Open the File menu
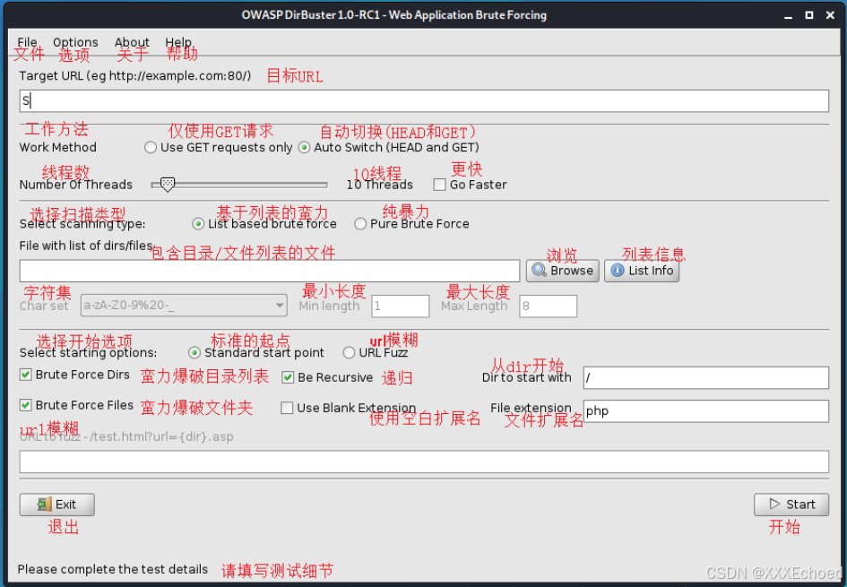The width and height of the screenshot is (847, 587). (x=27, y=42)
